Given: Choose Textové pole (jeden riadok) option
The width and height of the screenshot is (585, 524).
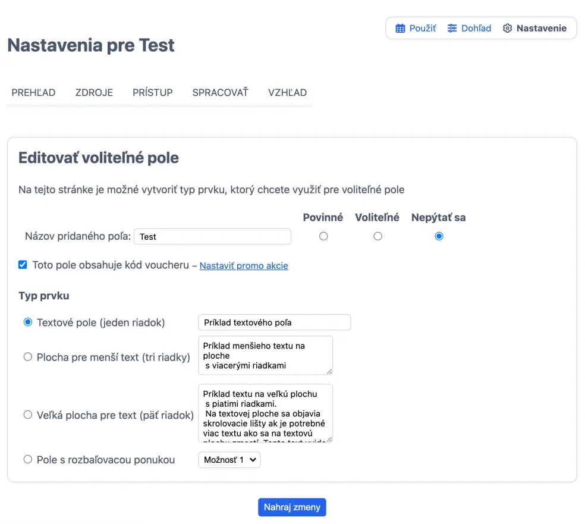Looking at the screenshot, I should tap(27, 322).
